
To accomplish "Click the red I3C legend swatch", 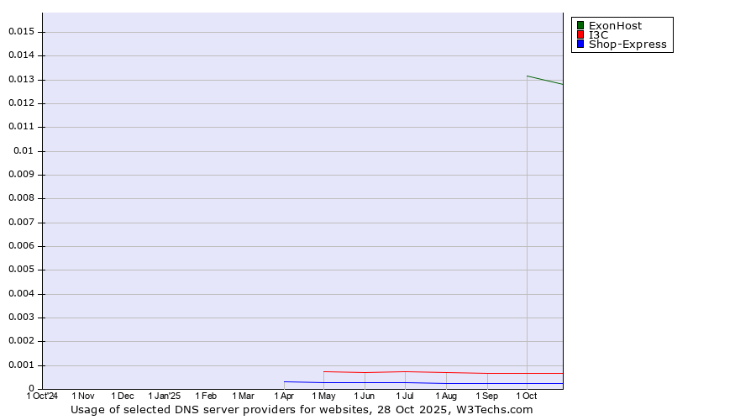I will [580, 35].
